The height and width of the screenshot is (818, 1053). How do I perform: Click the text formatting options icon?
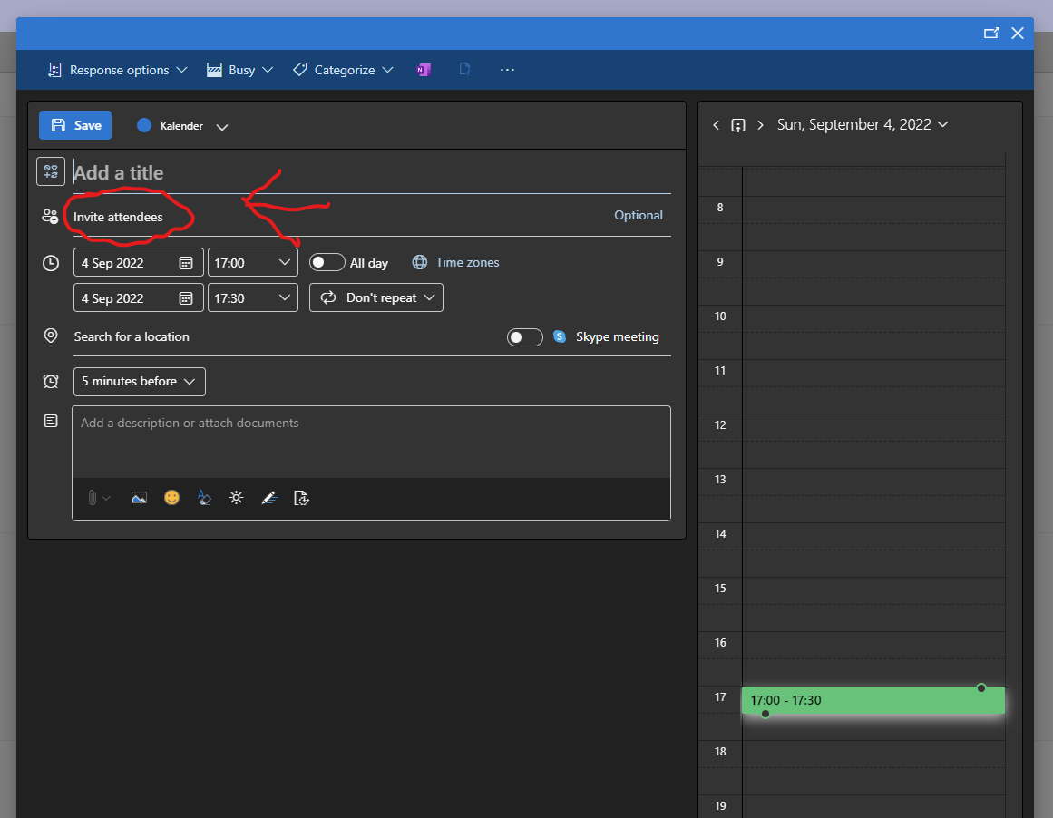pyautogui.click(x=204, y=498)
